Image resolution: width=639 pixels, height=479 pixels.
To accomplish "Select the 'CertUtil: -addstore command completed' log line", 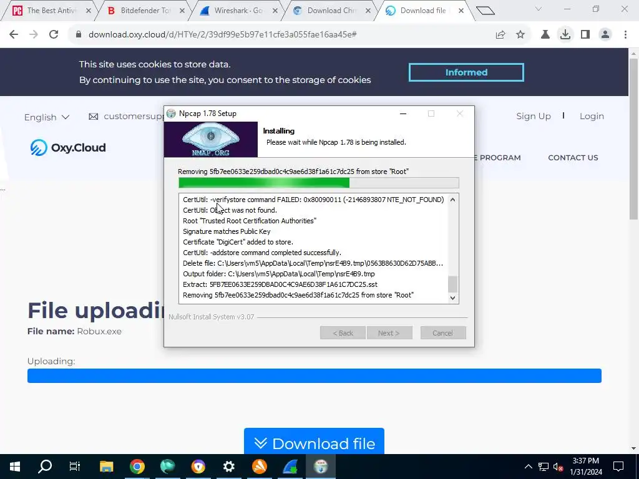I will click(x=262, y=253).
